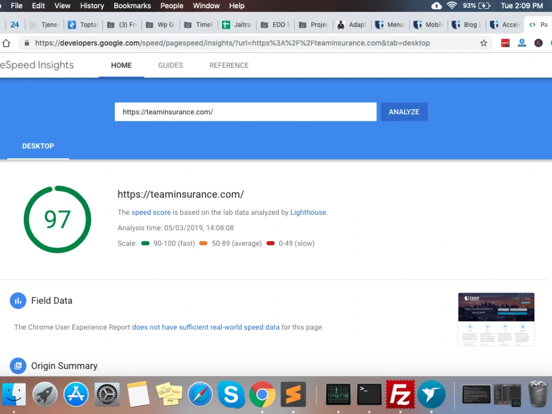Click the red extension icon in toolbar
Image resolution: width=552 pixels, height=414 pixels.
[x=505, y=43]
